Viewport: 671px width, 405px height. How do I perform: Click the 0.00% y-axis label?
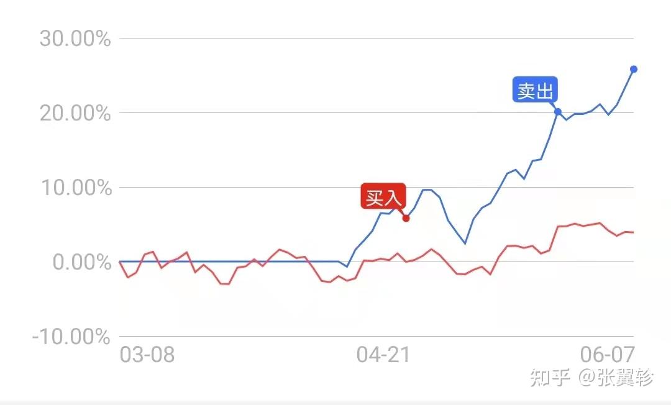[81, 262]
